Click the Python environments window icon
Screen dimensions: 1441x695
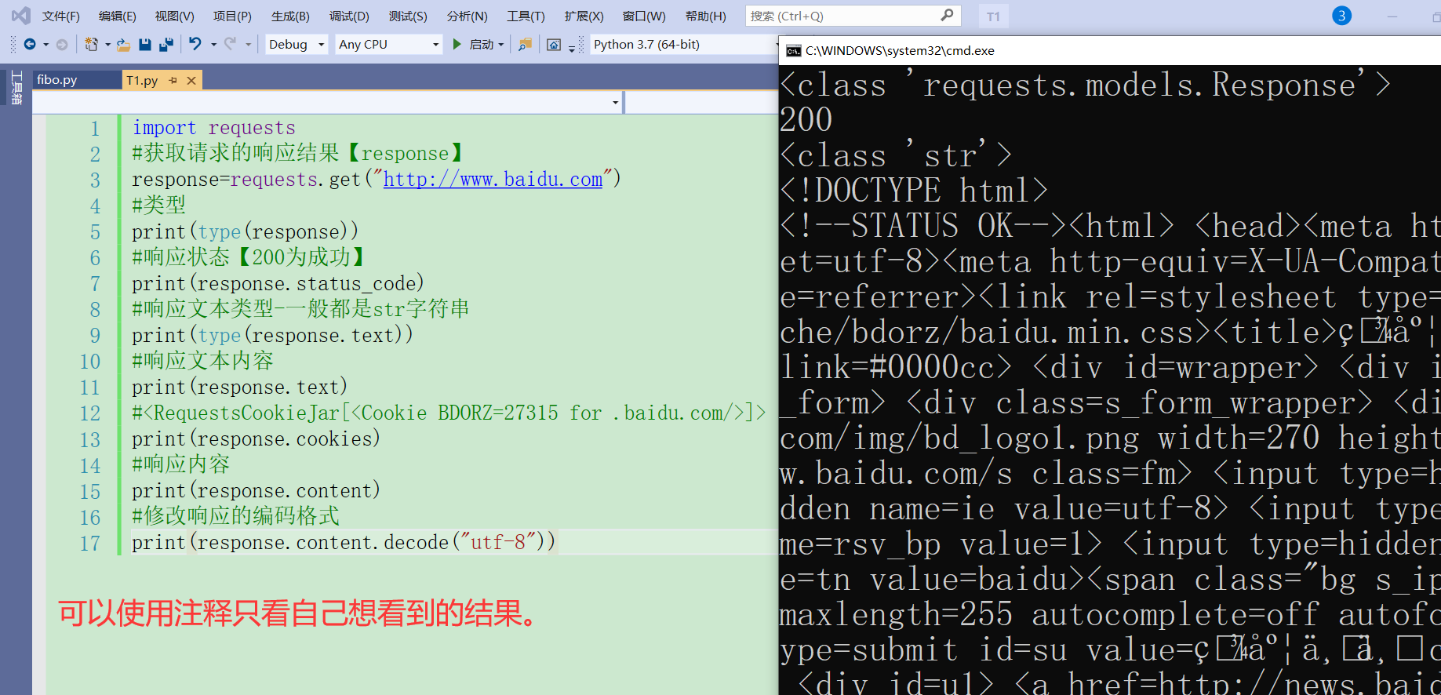[554, 45]
